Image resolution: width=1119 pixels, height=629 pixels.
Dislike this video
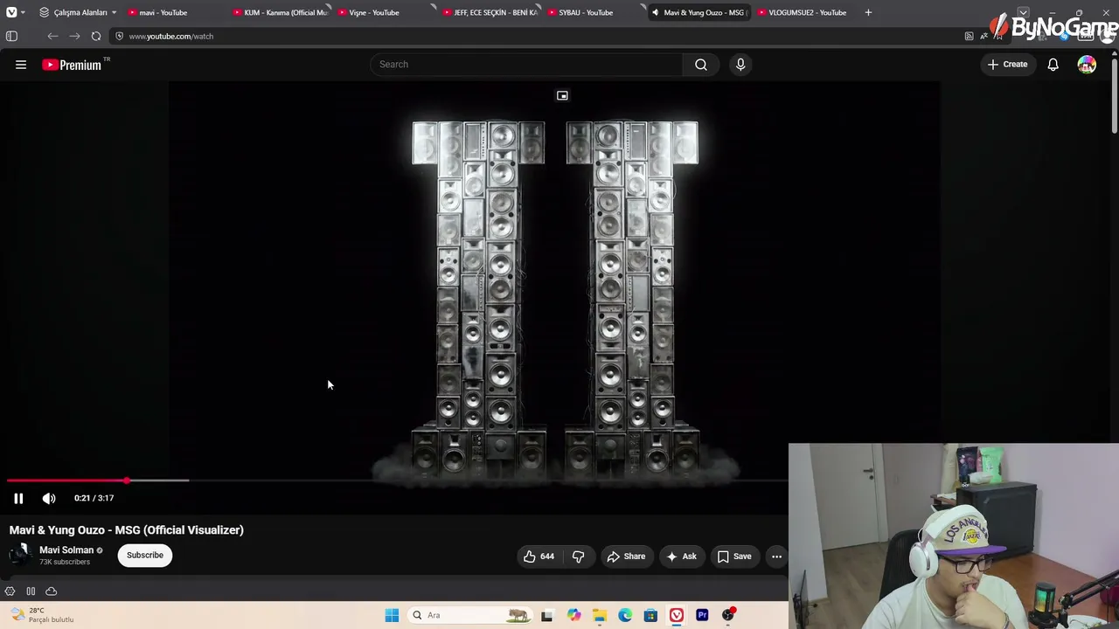point(579,556)
